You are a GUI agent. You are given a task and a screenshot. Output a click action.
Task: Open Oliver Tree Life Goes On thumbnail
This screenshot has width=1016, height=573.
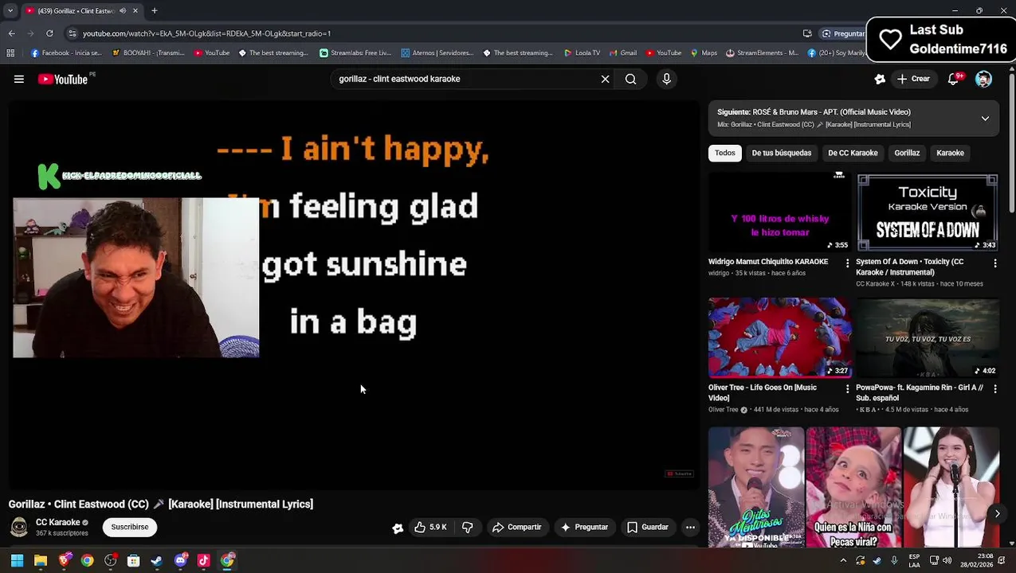(x=779, y=337)
